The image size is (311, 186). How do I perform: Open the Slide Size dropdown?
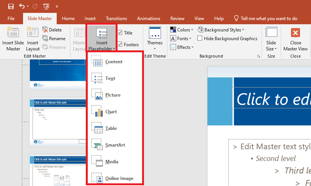271,39
